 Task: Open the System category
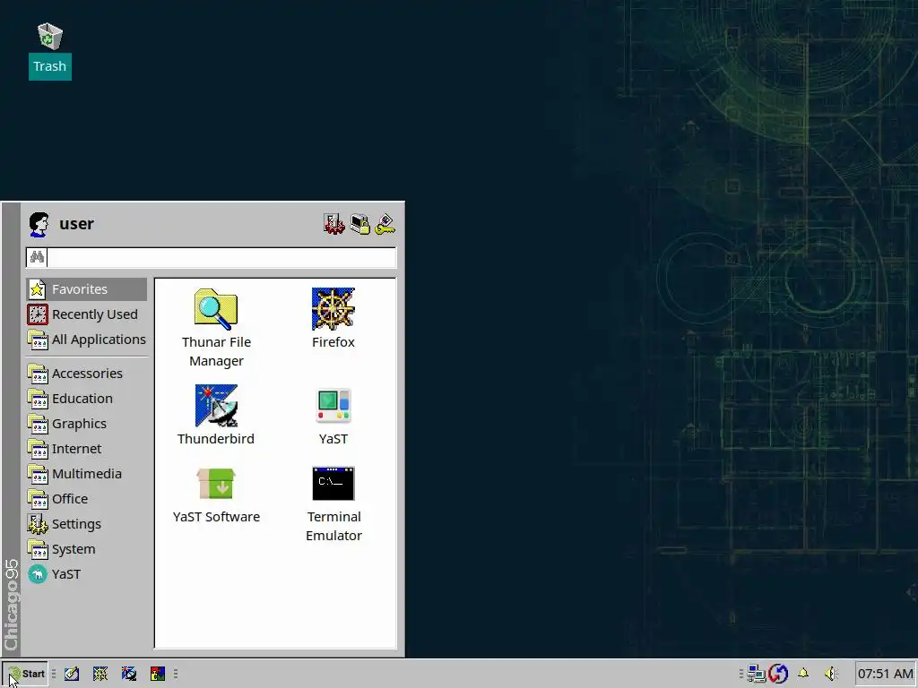pyautogui.click(x=86, y=549)
